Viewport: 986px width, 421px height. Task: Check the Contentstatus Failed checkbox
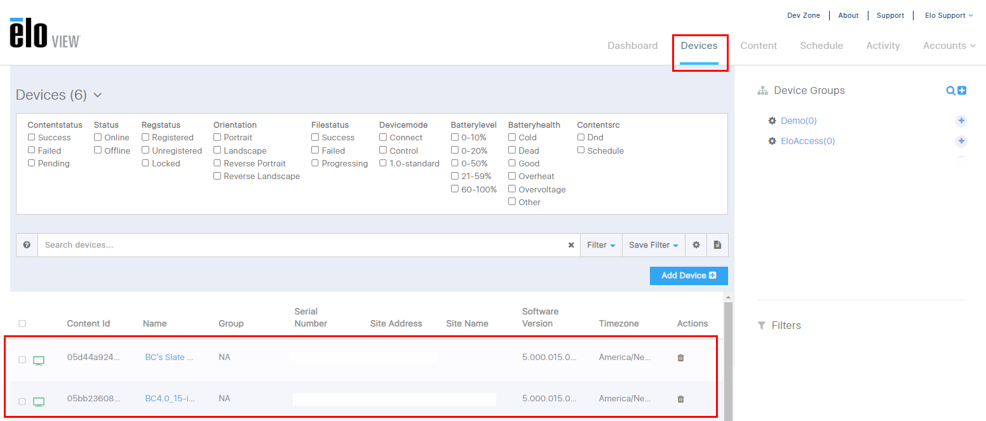click(x=32, y=150)
